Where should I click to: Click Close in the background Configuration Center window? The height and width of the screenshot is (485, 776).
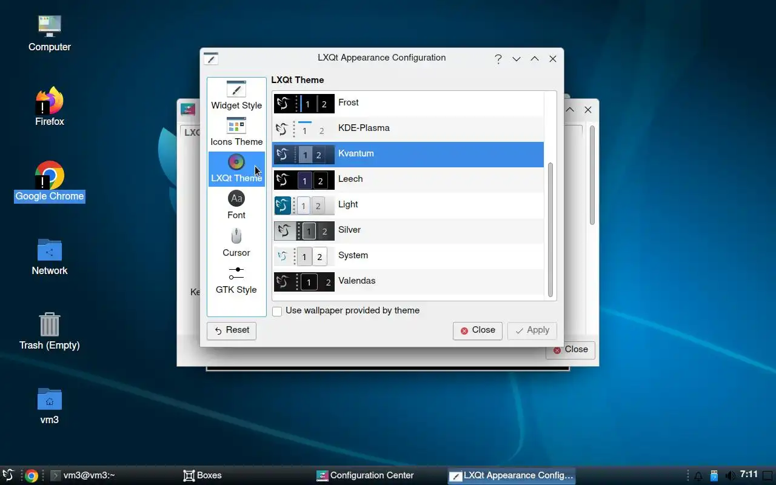[x=570, y=350]
